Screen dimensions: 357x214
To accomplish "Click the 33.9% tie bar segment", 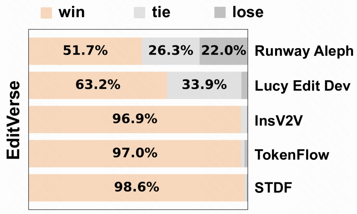I will coord(204,85).
